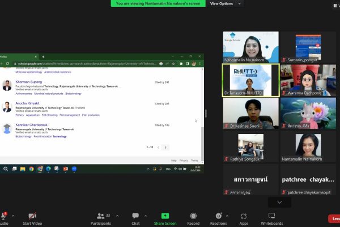The image size is (340, 227).
Task: Click the Aquaculture interest tag
Action: (x=33, y=115)
